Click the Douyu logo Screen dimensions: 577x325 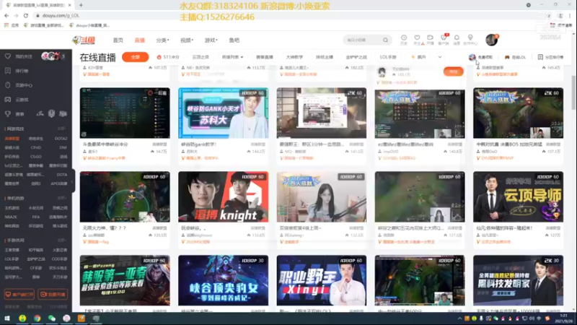coord(84,40)
